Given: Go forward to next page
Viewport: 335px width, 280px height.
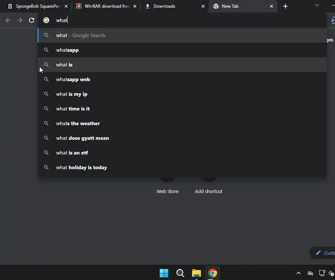Looking at the screenshot, I should pyautogui.click(x=20, y=20).
